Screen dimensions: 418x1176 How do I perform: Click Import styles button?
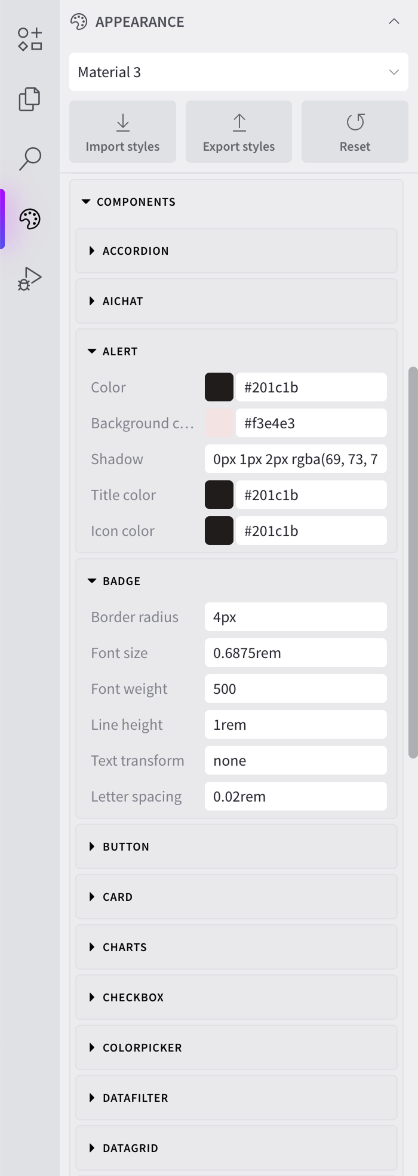(x=122, y=132)
